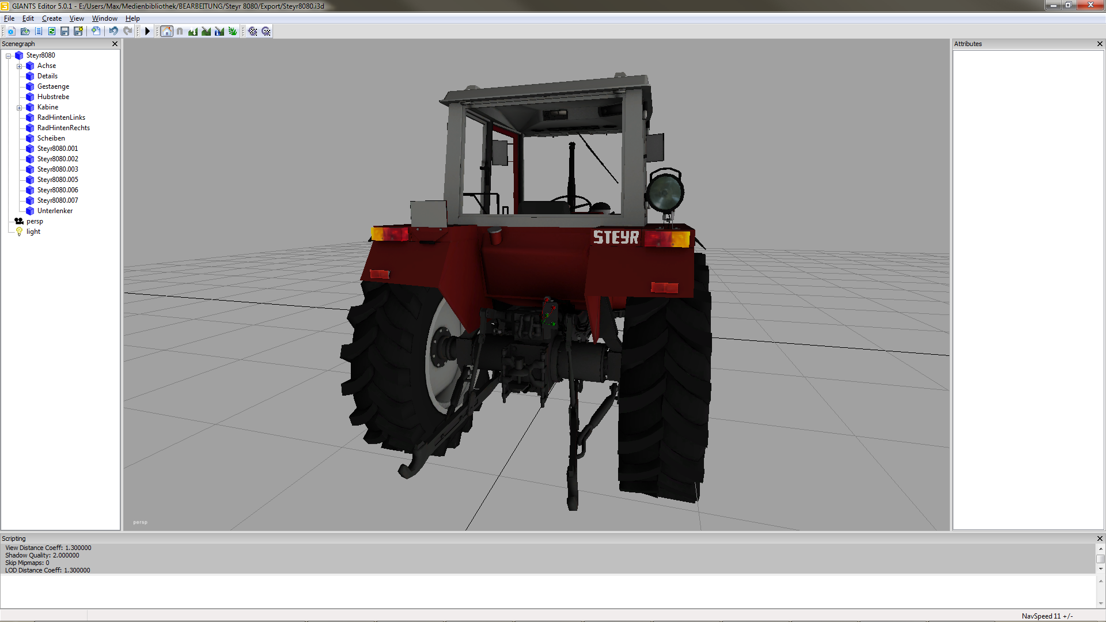Collapse the Steyr8080 root node
This screenshot has width=1106, height=622.
(x=9, y=56)
